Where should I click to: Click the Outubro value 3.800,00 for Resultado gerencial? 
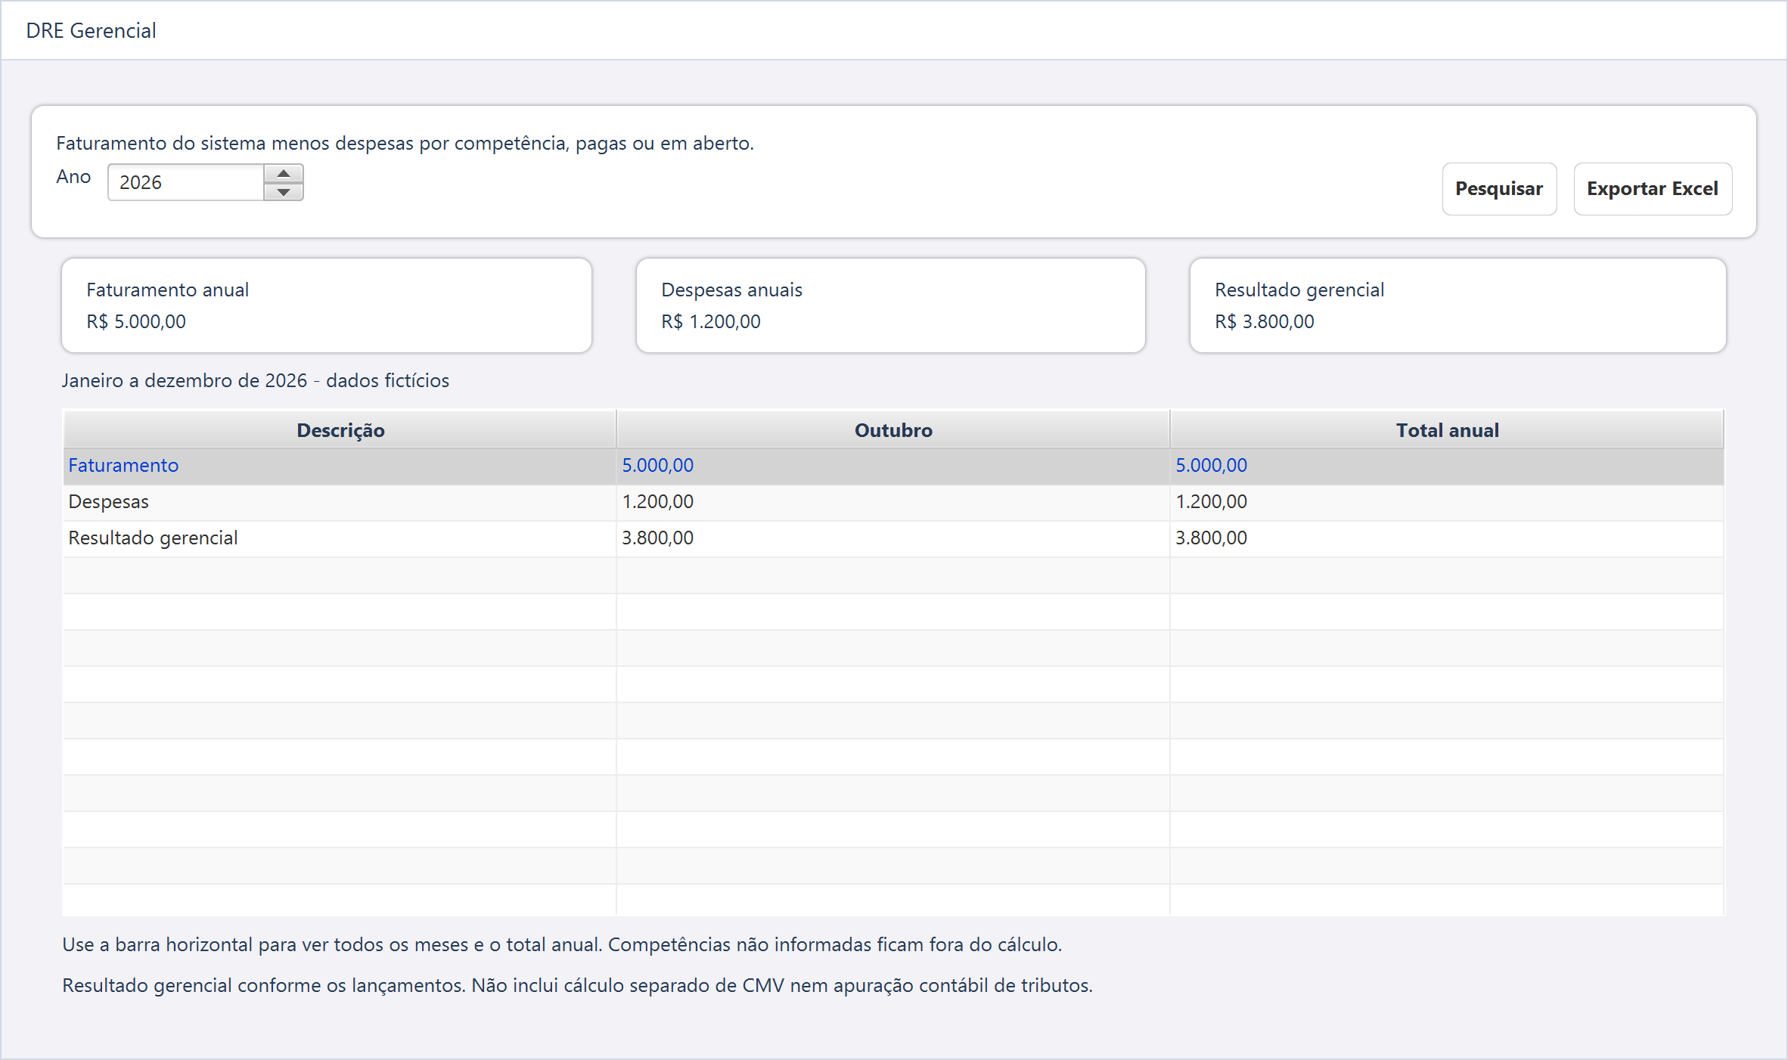[657, 538]
